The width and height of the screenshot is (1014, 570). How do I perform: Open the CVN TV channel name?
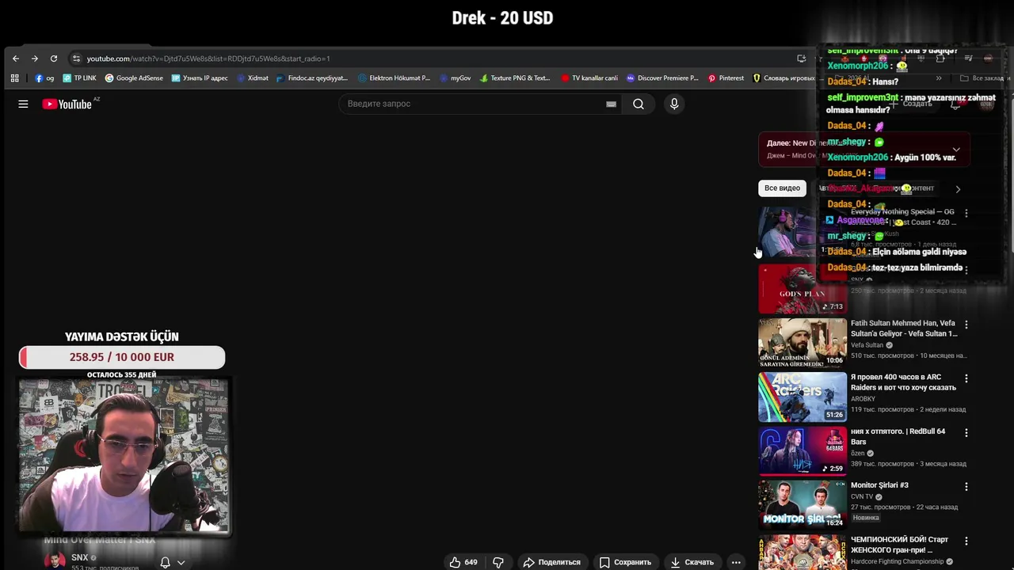point(862,496)
